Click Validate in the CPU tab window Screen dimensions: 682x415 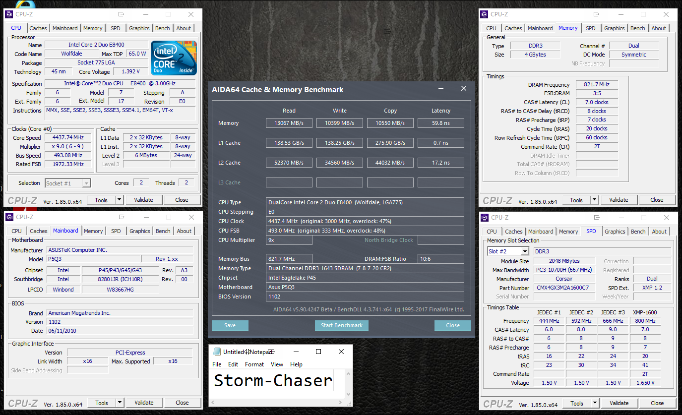(x=143, y=200)
